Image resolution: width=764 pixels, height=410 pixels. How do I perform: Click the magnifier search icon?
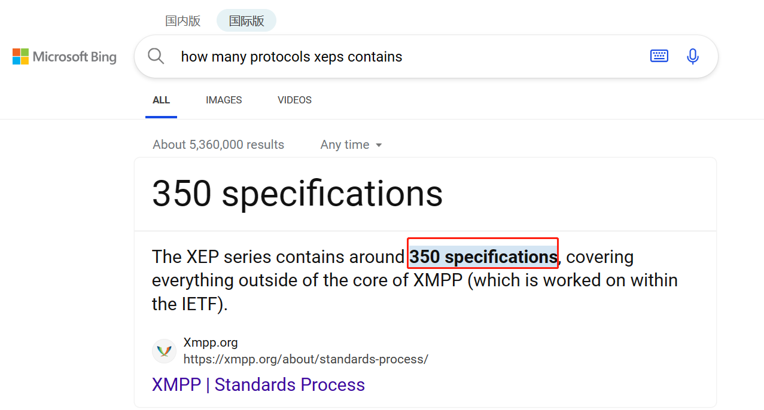[x=156, y=56]
